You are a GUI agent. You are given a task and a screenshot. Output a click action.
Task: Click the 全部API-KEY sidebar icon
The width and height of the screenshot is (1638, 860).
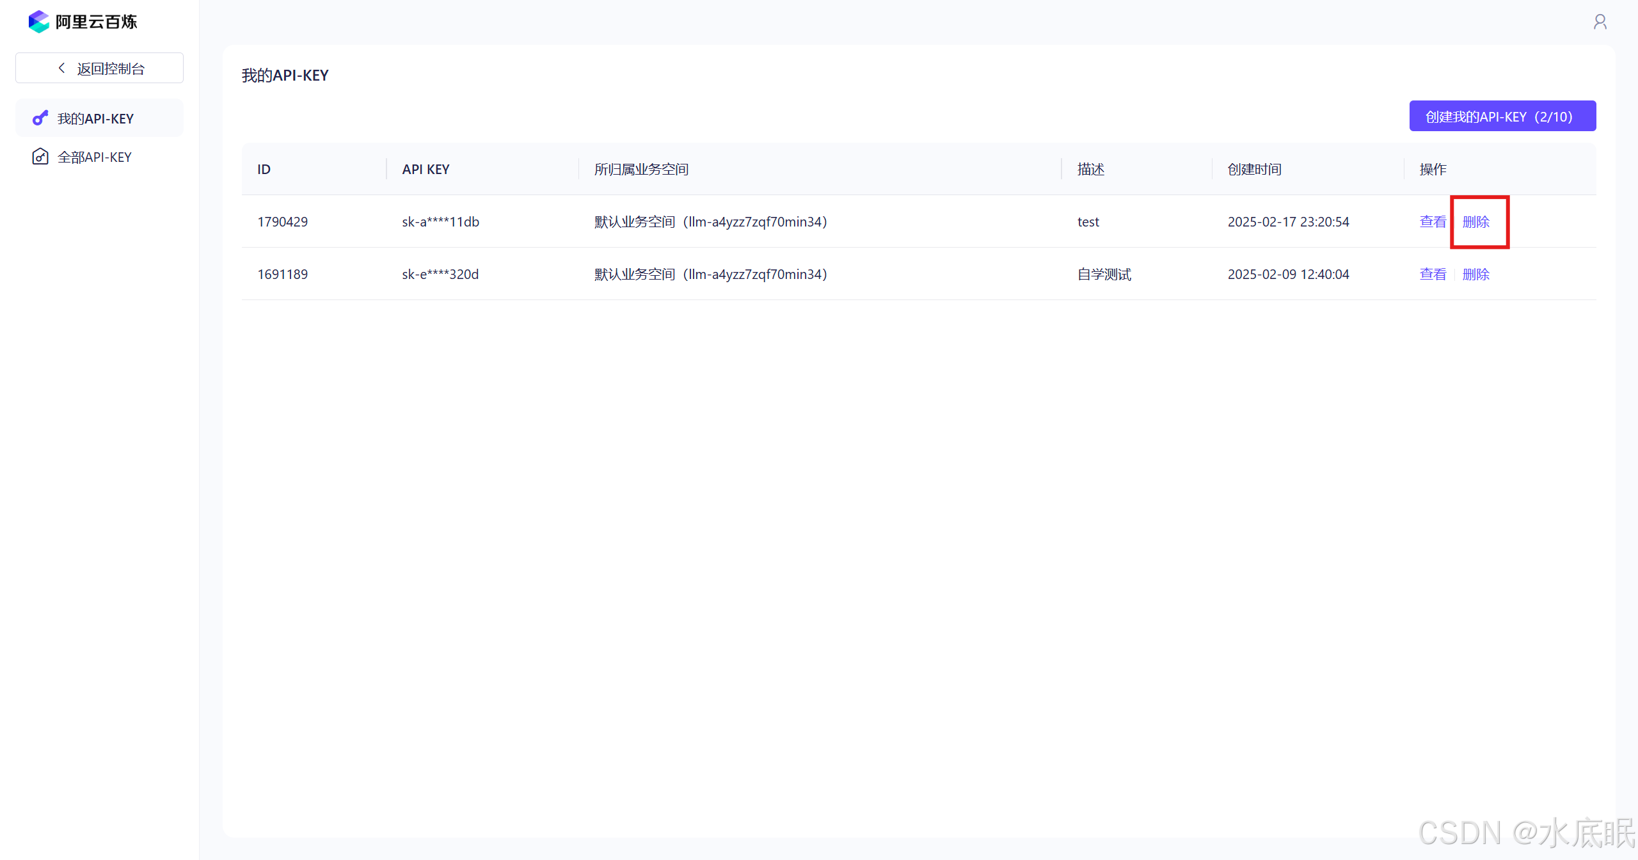[40, 157]
